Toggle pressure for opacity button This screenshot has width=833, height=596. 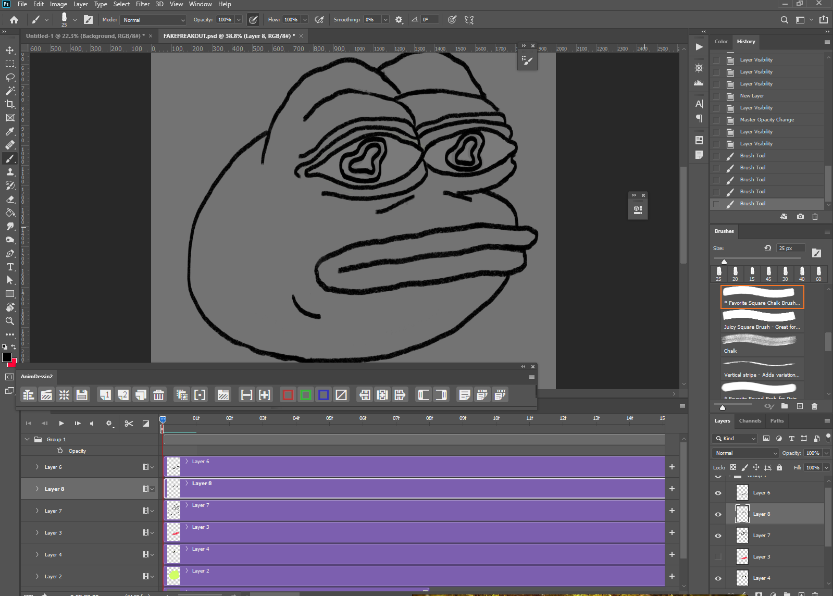[x=253, y=20]
